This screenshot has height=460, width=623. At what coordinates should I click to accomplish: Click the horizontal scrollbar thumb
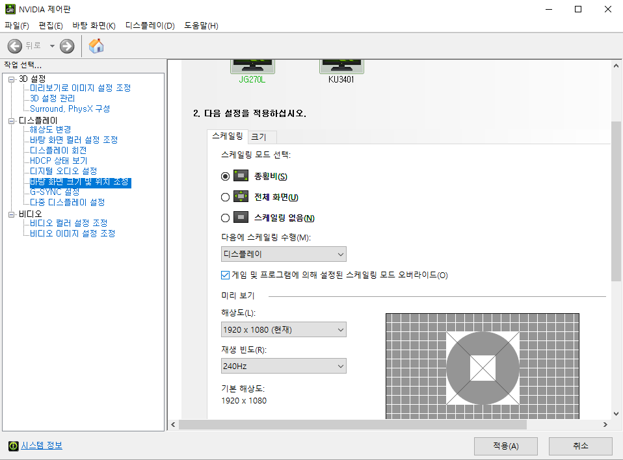(353, 425)
